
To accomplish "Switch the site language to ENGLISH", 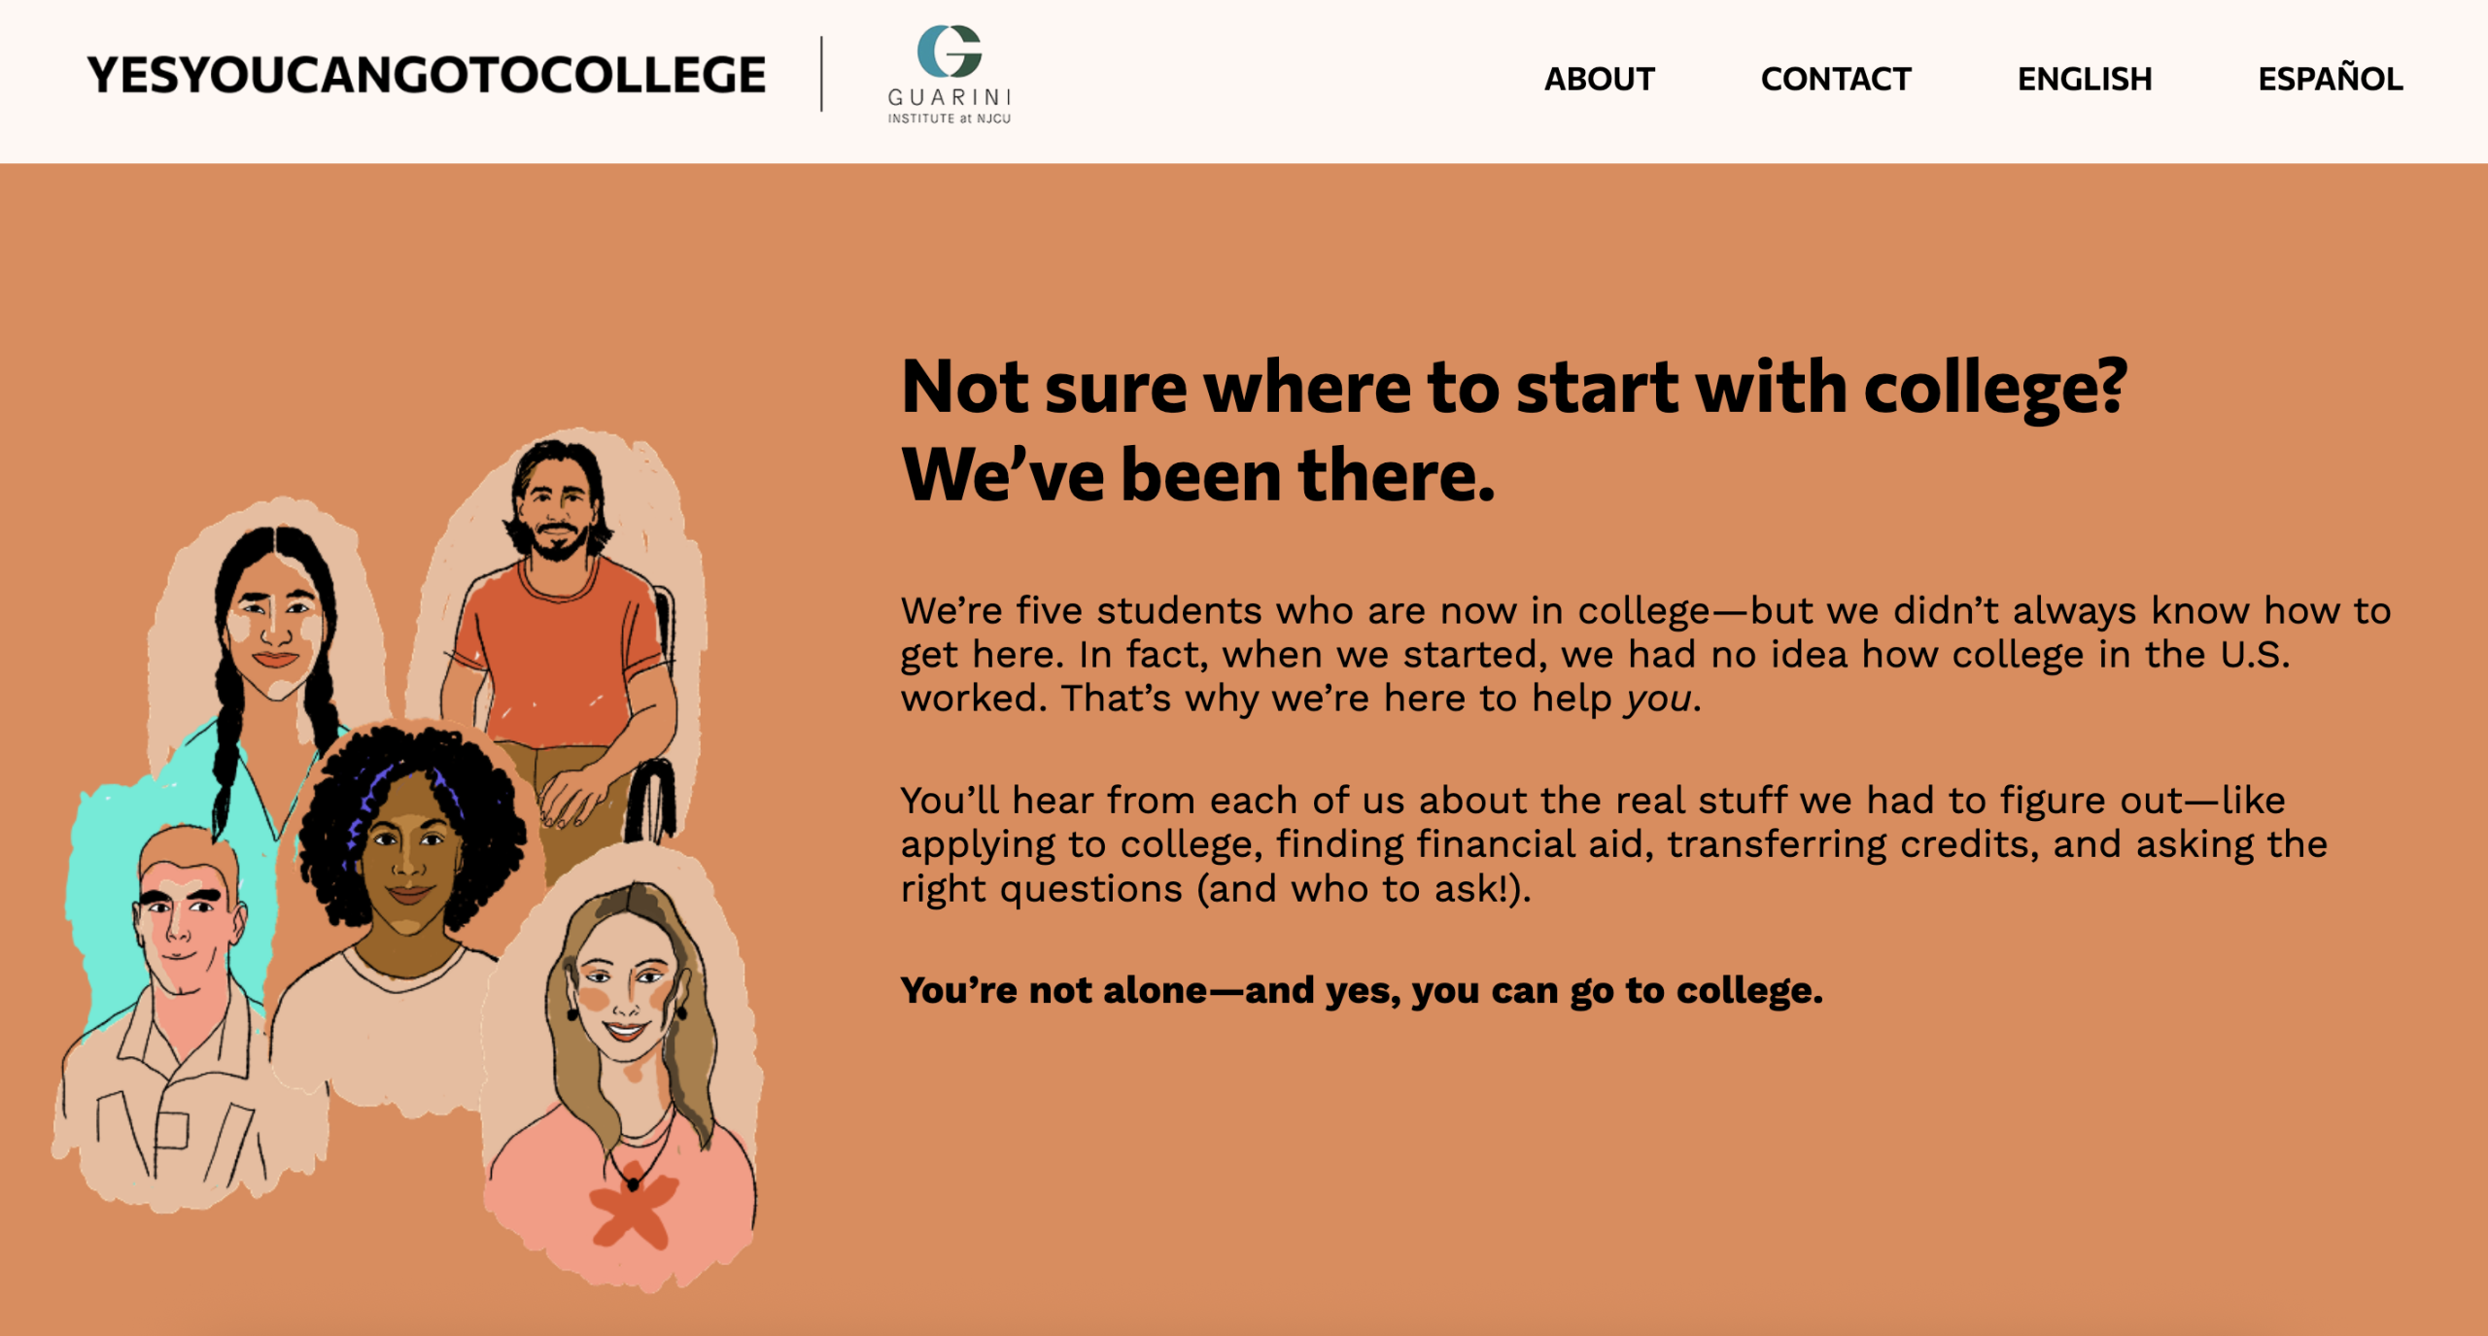I will pos(2084,79).
